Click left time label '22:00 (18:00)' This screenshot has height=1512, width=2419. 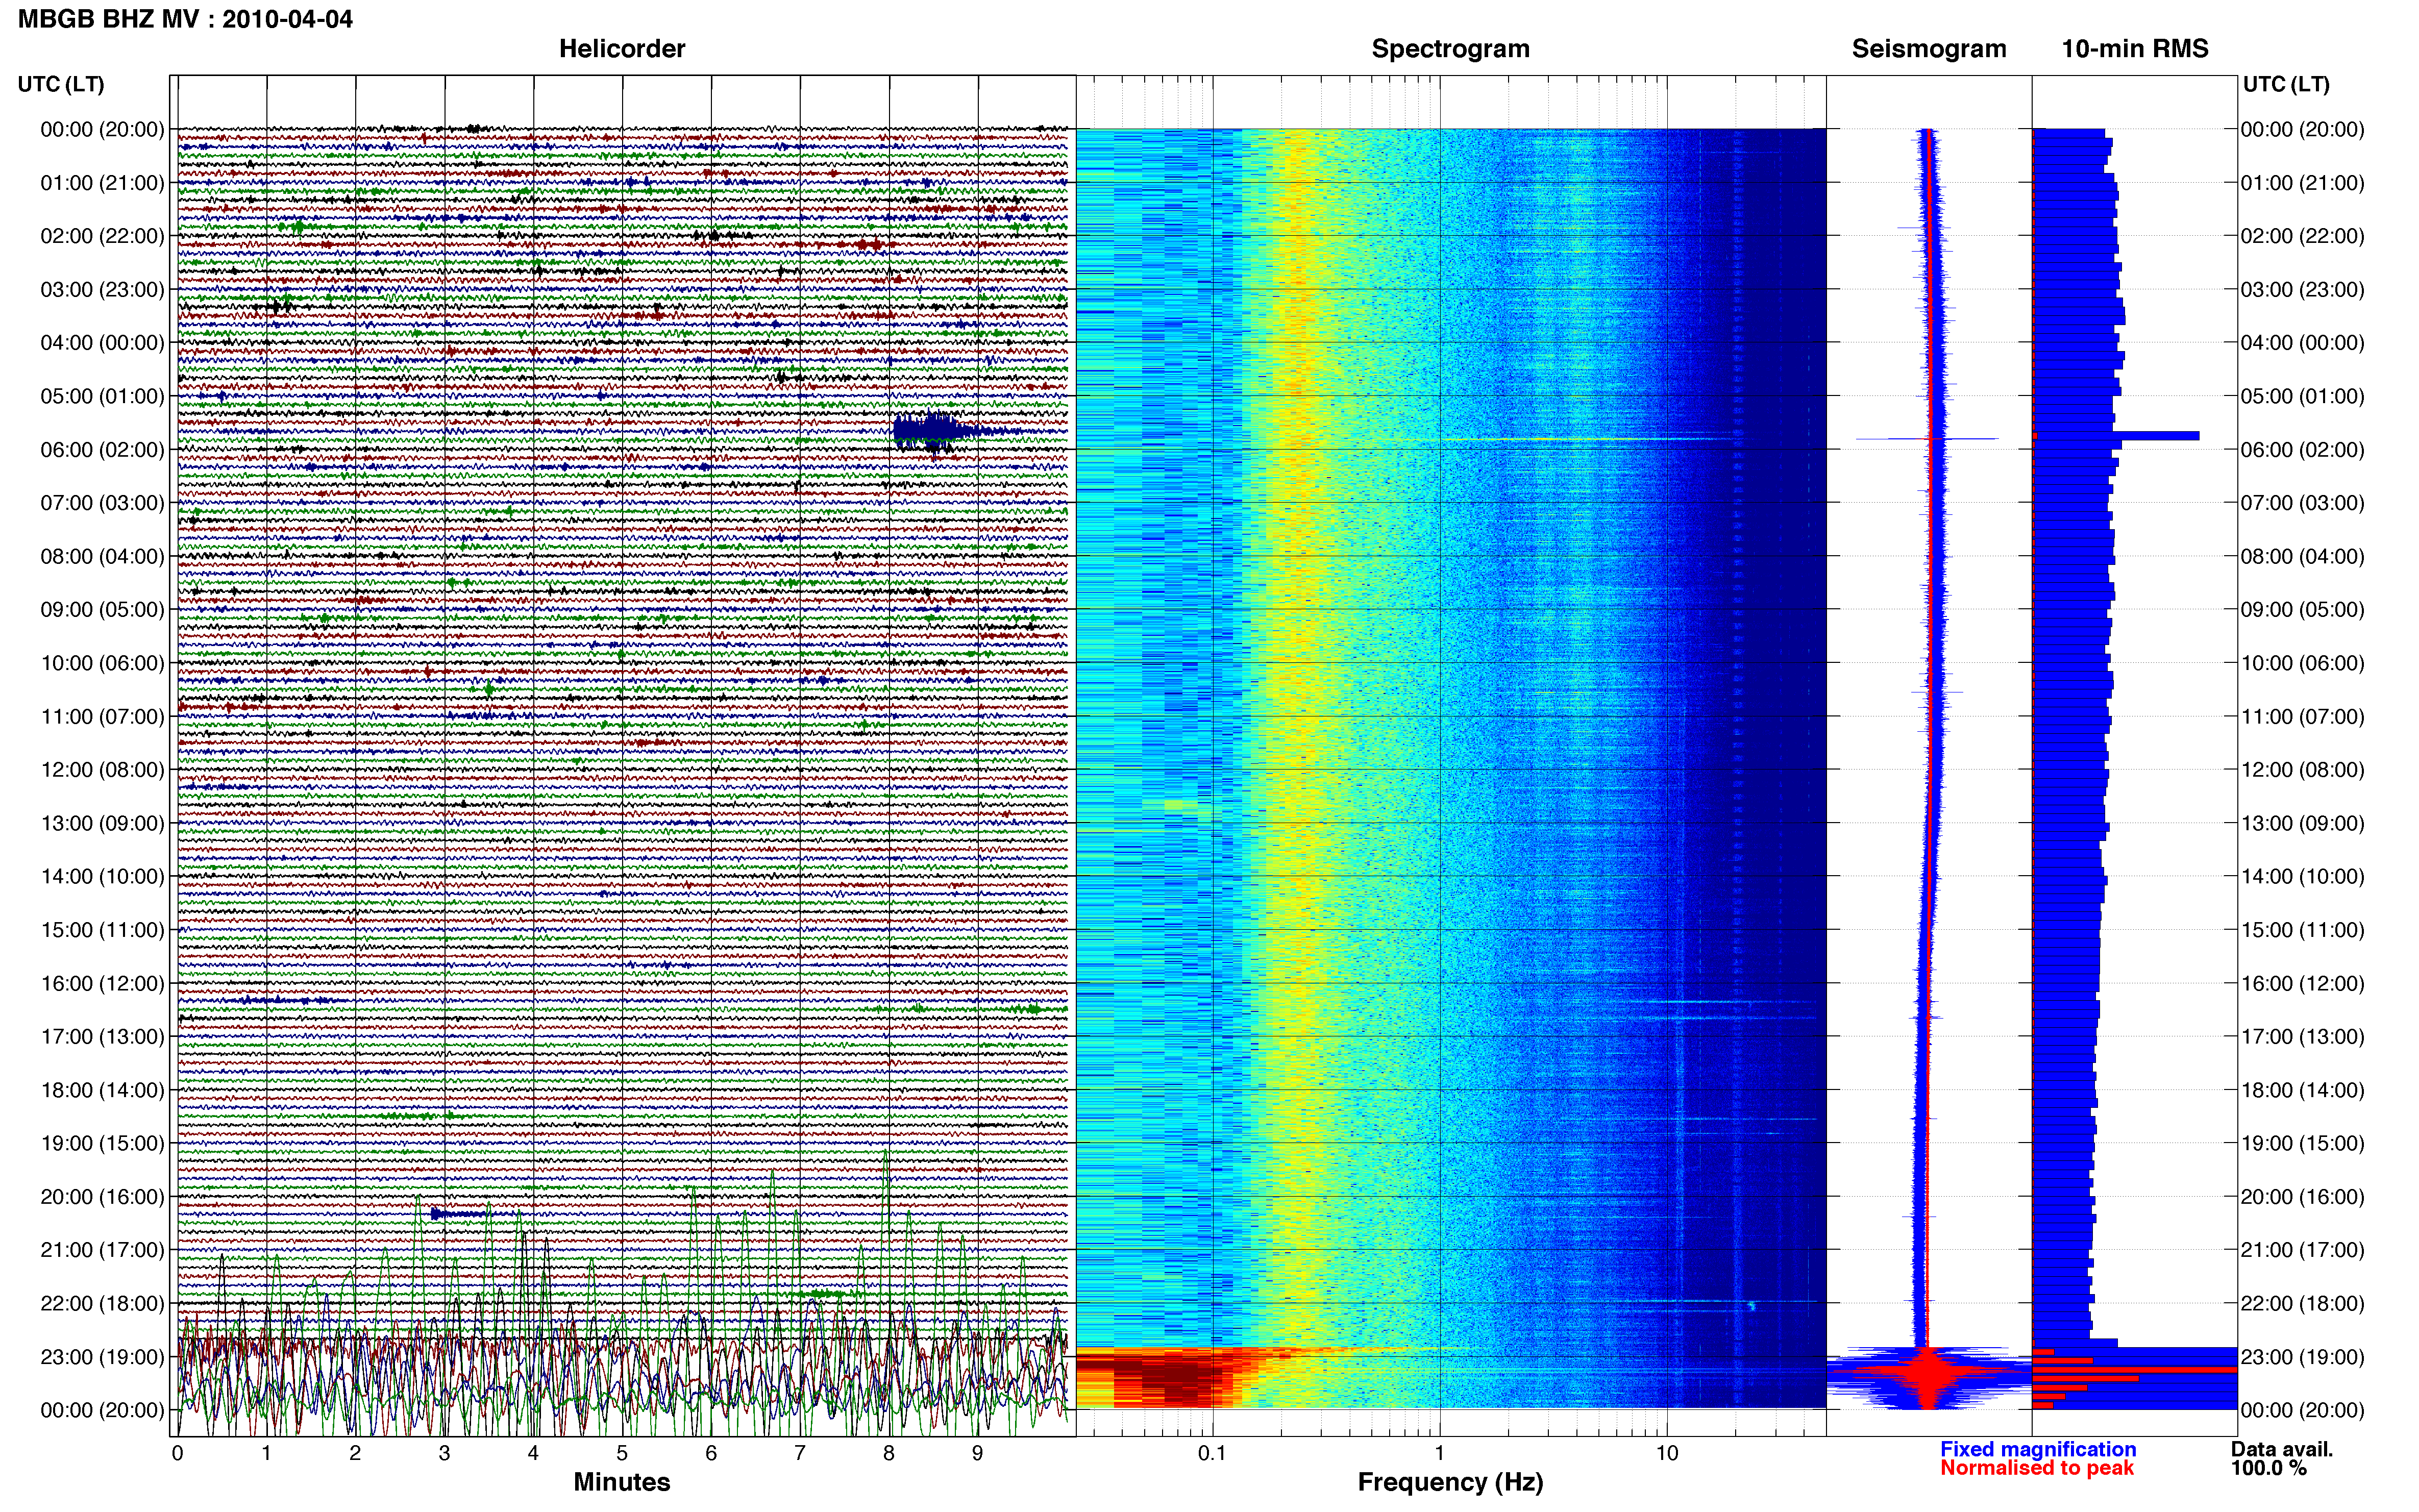point(102,1304)
